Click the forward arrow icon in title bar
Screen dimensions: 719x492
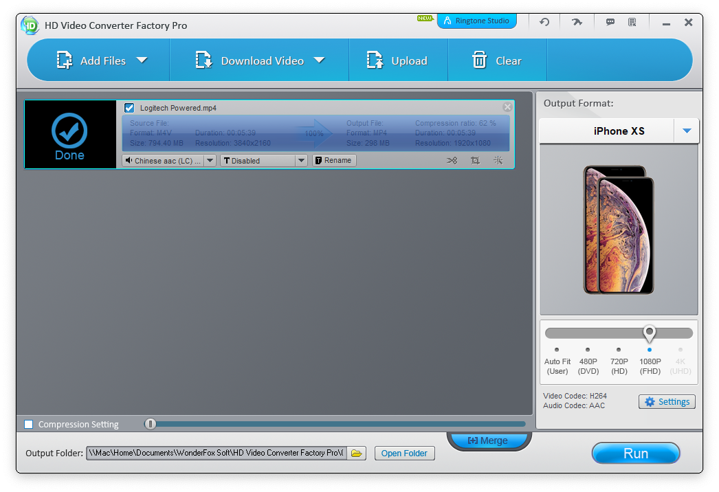point(577,22)
